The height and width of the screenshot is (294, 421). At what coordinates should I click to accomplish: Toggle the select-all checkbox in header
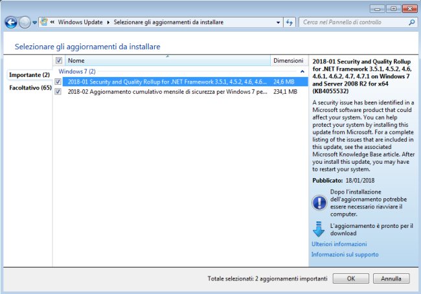[59, 60]
